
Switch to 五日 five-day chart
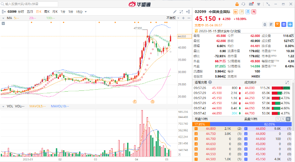(x=30, y=12)
